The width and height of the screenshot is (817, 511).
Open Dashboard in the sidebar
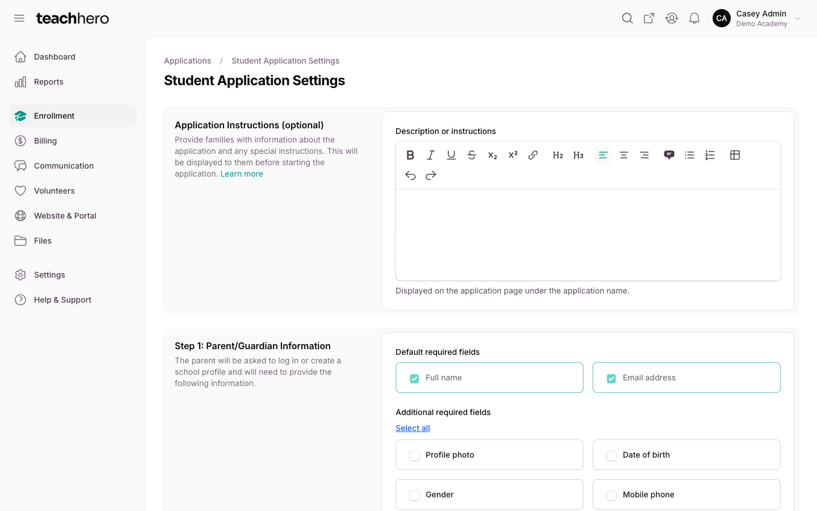click(x=73, y=57)
